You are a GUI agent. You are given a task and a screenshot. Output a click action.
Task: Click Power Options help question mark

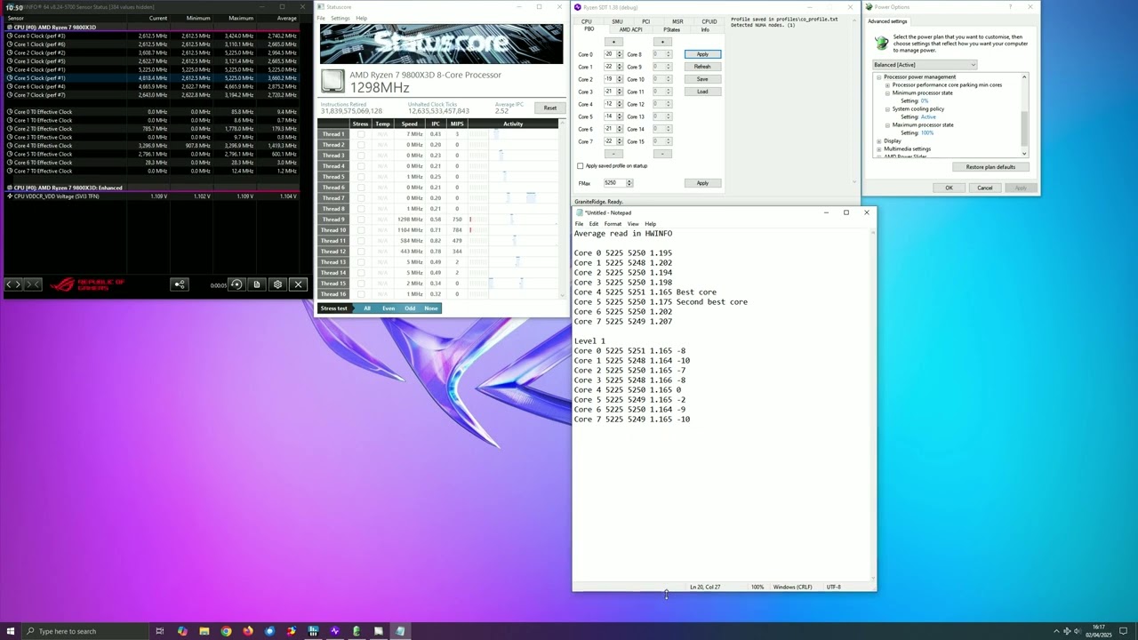(x=1010, y=7)
